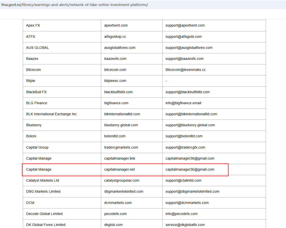
Task: Select the 'DK Global Forex Limited' cell
Action: 62,224
